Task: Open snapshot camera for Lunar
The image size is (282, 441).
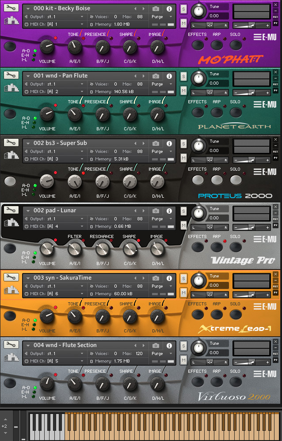Action: coord(156,211)
